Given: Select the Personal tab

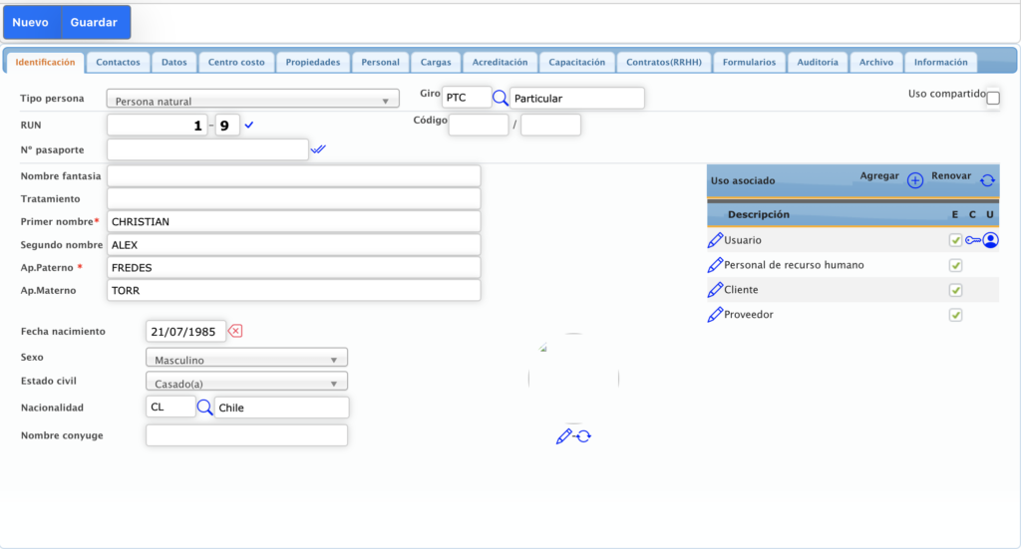Looking at the screenshot, I should tap(380, 63).
